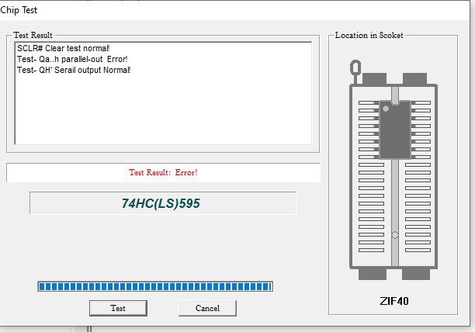Click the blue test progress bar
Viewport: 475px width, 332px height.
click(155, 286)
